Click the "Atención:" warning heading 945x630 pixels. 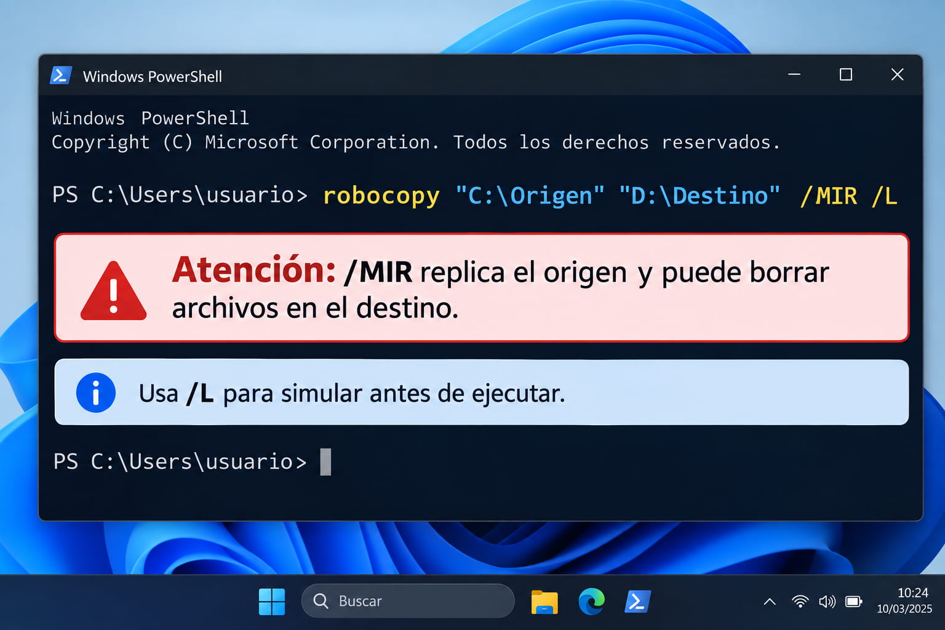[253, 270]
